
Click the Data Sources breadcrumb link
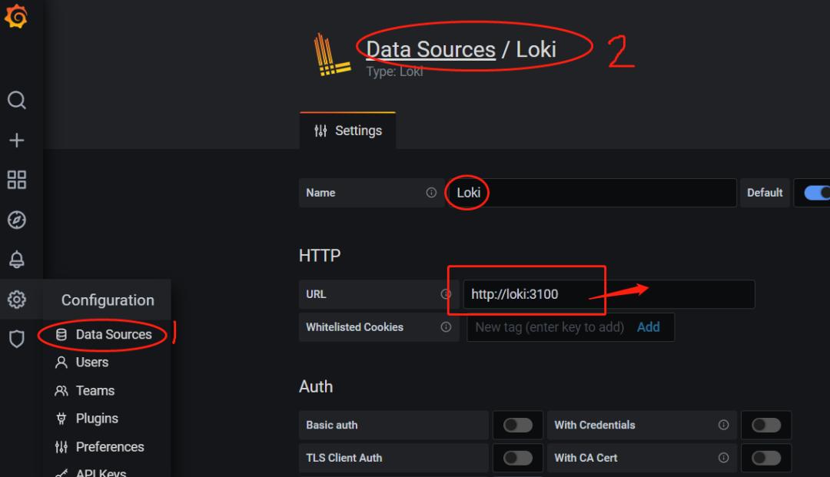(430, 49)
